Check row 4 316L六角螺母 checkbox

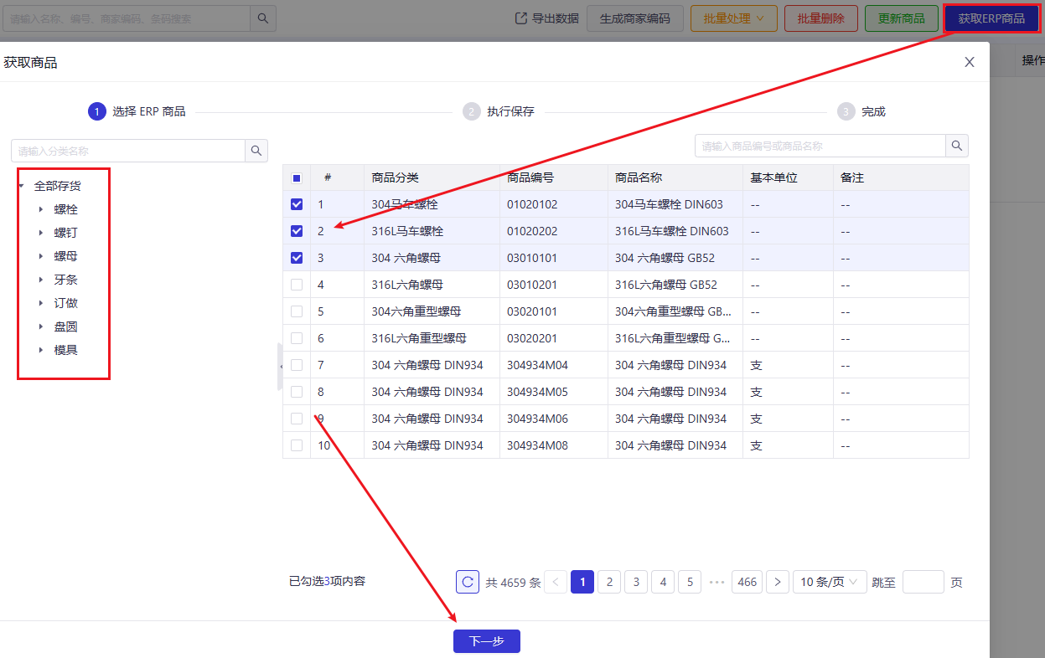[x=297, y=285]
